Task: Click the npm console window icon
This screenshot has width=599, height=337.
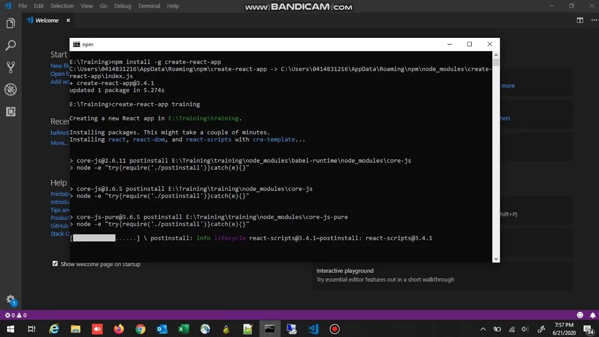Action: 76,44
